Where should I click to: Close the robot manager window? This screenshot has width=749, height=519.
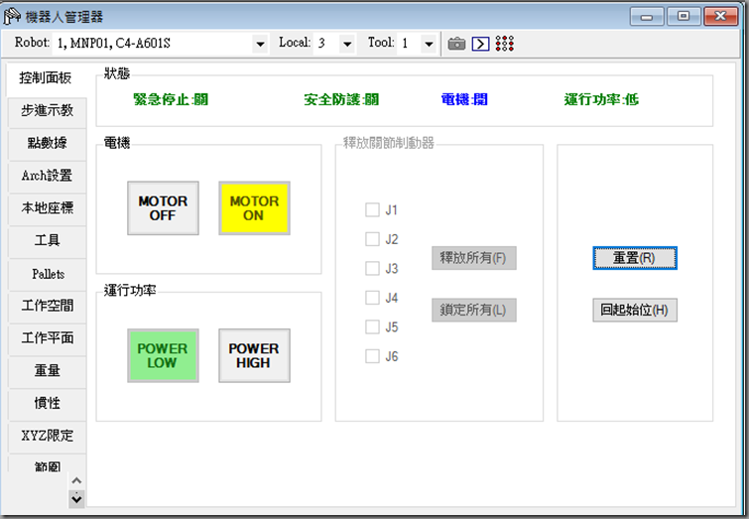coord(721,17)
